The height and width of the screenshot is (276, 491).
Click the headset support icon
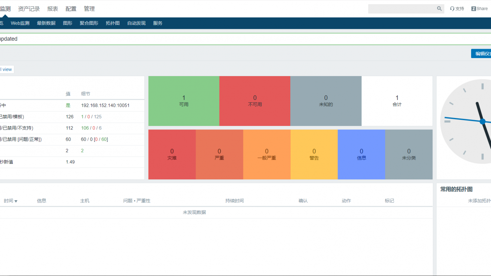[x=452, y=9]
